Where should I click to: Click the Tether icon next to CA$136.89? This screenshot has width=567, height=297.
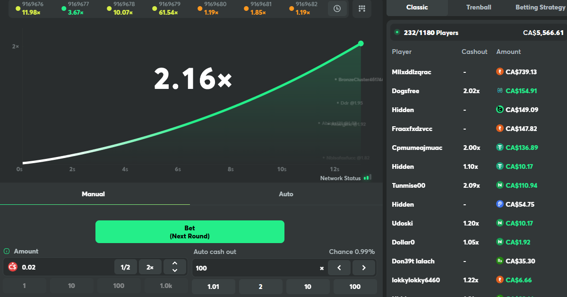tap(500, 148)
